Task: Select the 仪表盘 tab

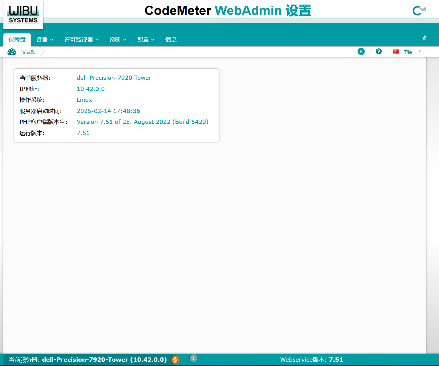Action: pos(17,39)
